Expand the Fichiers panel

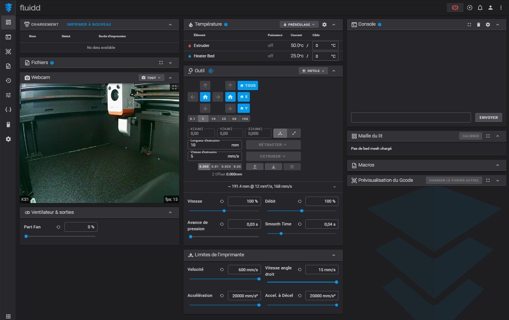[x=170, y=63]
